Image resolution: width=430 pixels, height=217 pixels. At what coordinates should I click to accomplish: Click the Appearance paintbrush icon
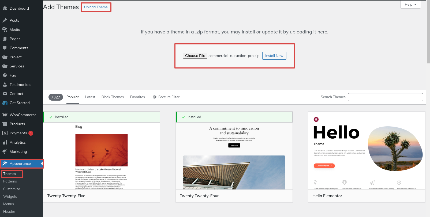click(5, 163)
